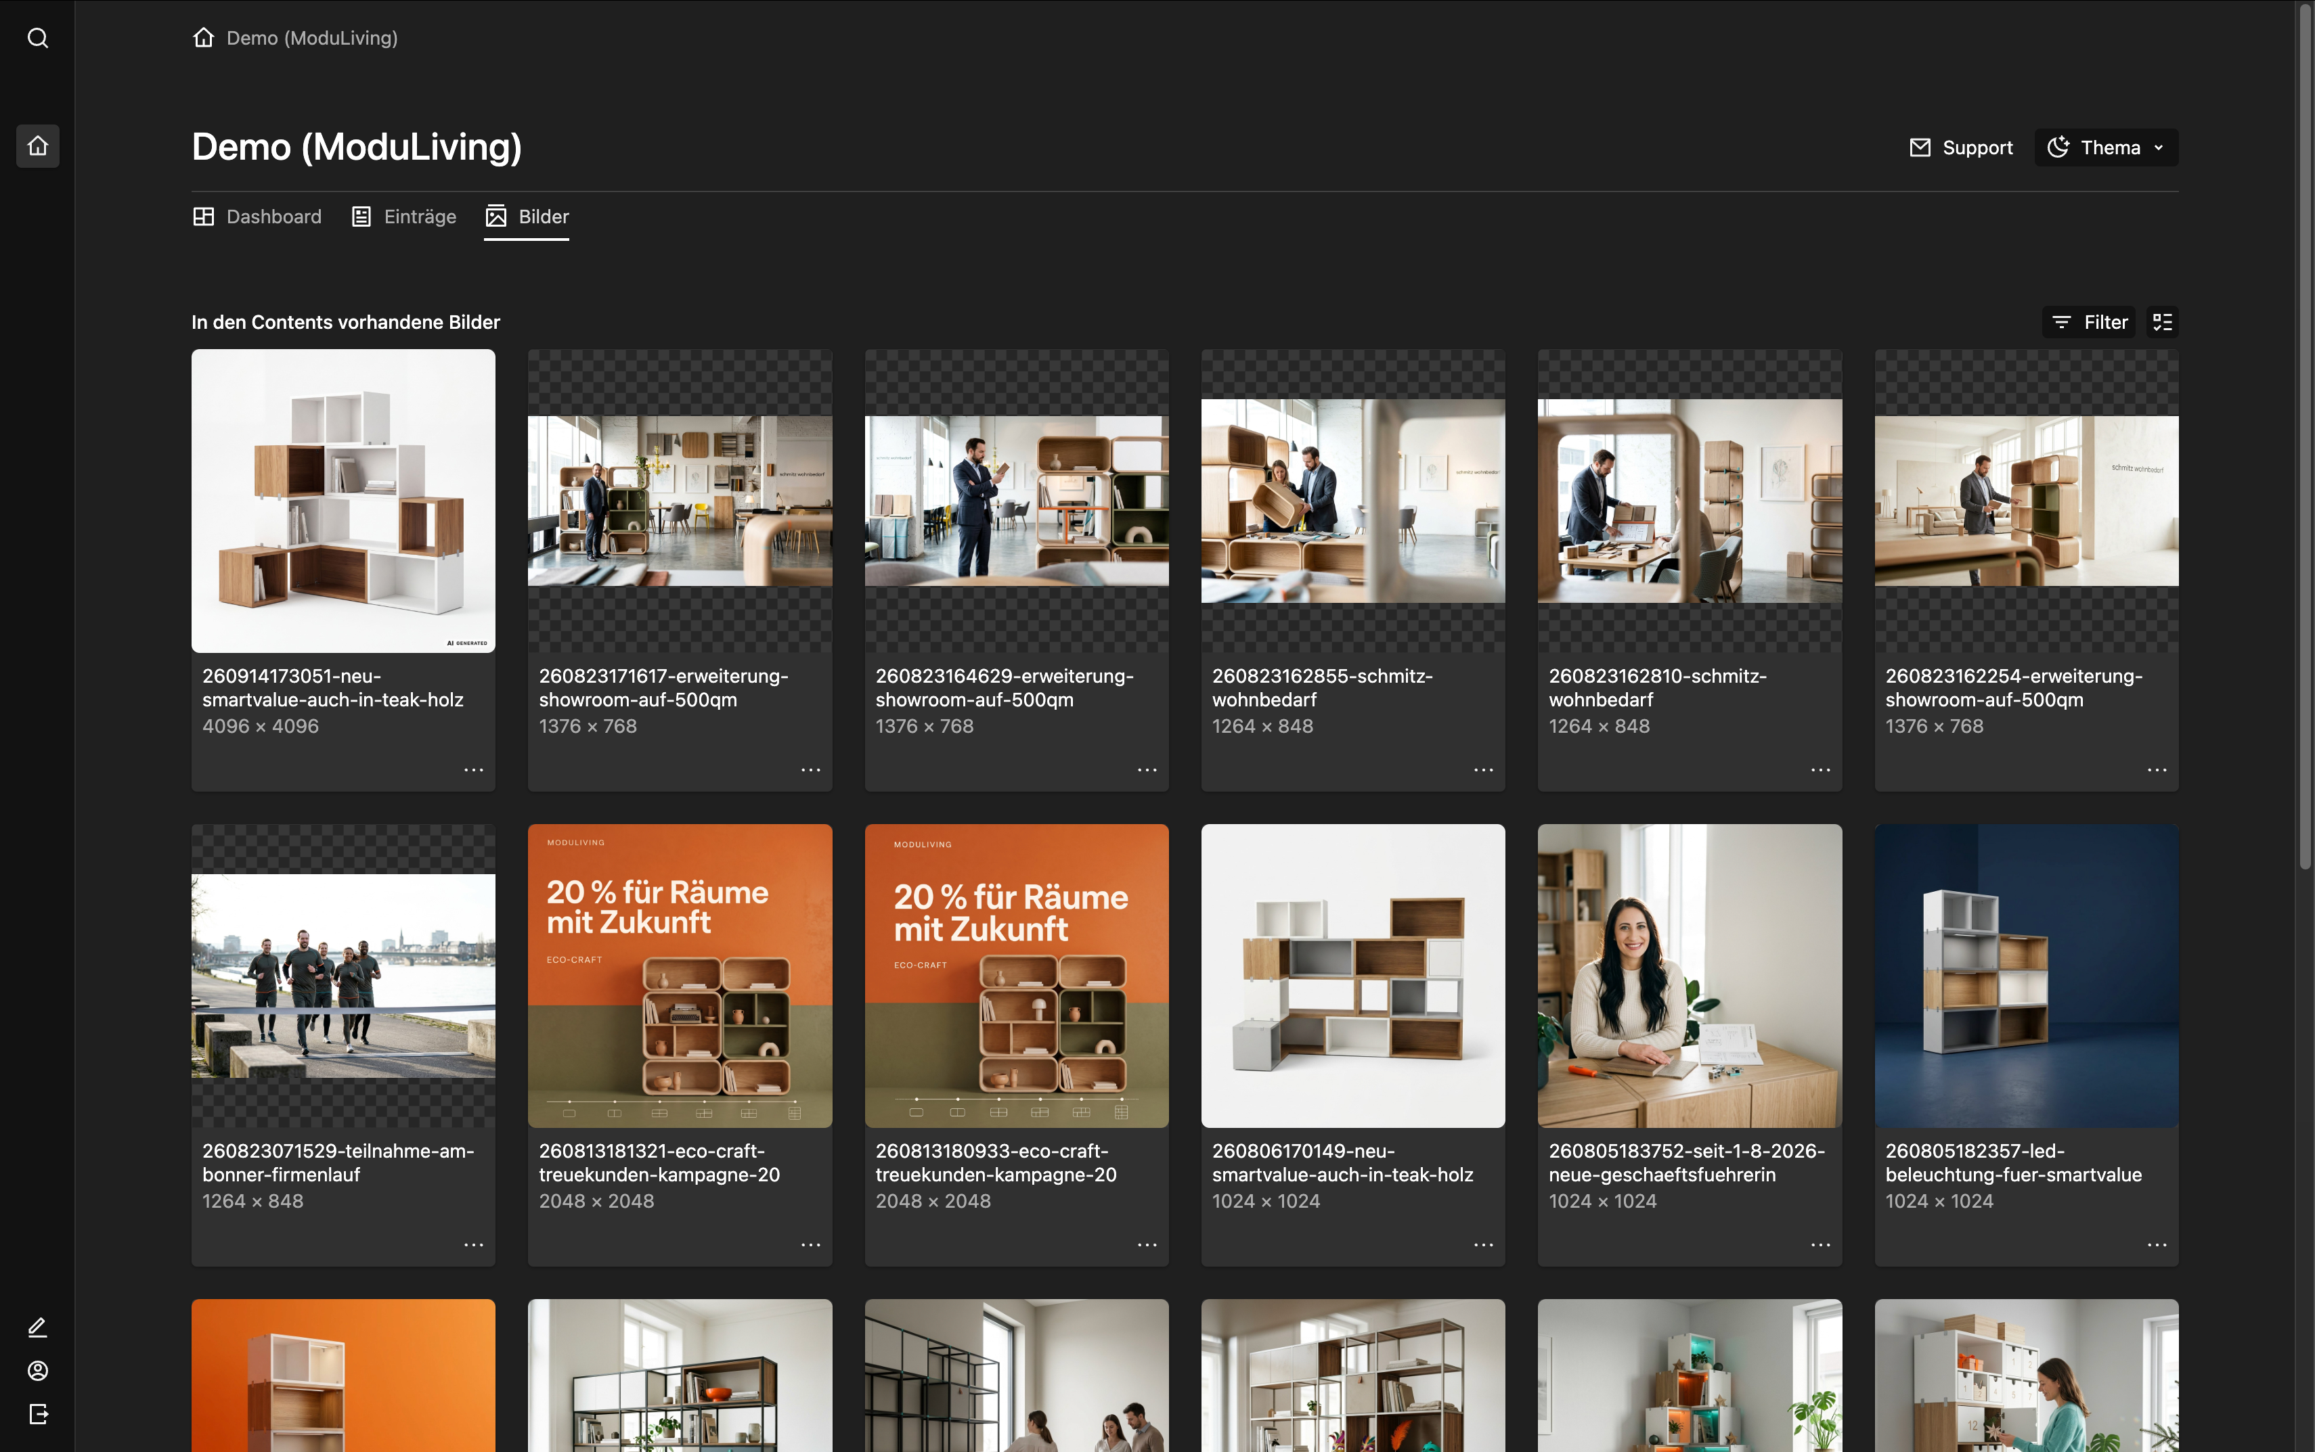Open the 260914173051 teak shelf thumbnail

pyautogui.click(x=343, y=501)
